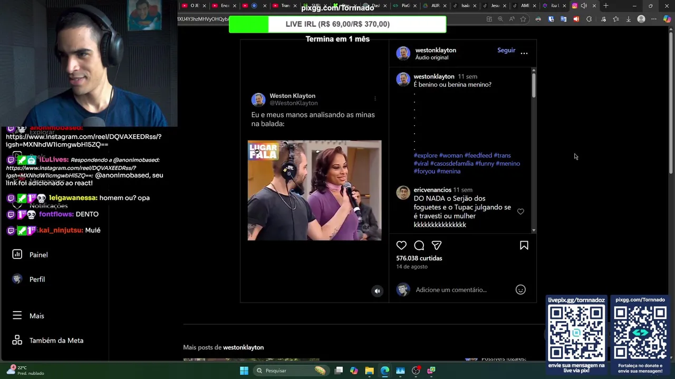This screenshot has height=379, width=675.
Task: Open the emoji picker in comment field
Action: [x=520, y=290]
